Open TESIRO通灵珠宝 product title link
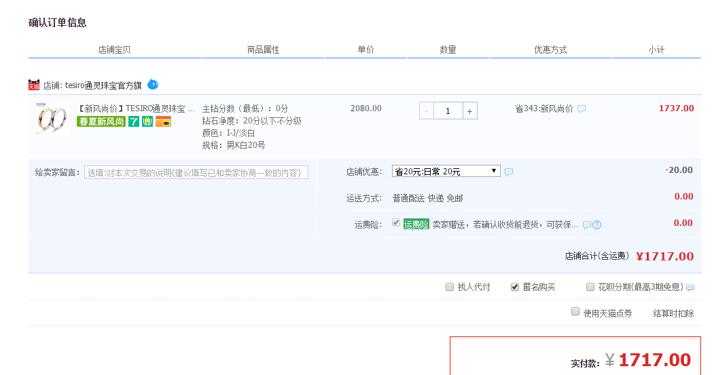714x375 pixels. click(x=136, y=108)
